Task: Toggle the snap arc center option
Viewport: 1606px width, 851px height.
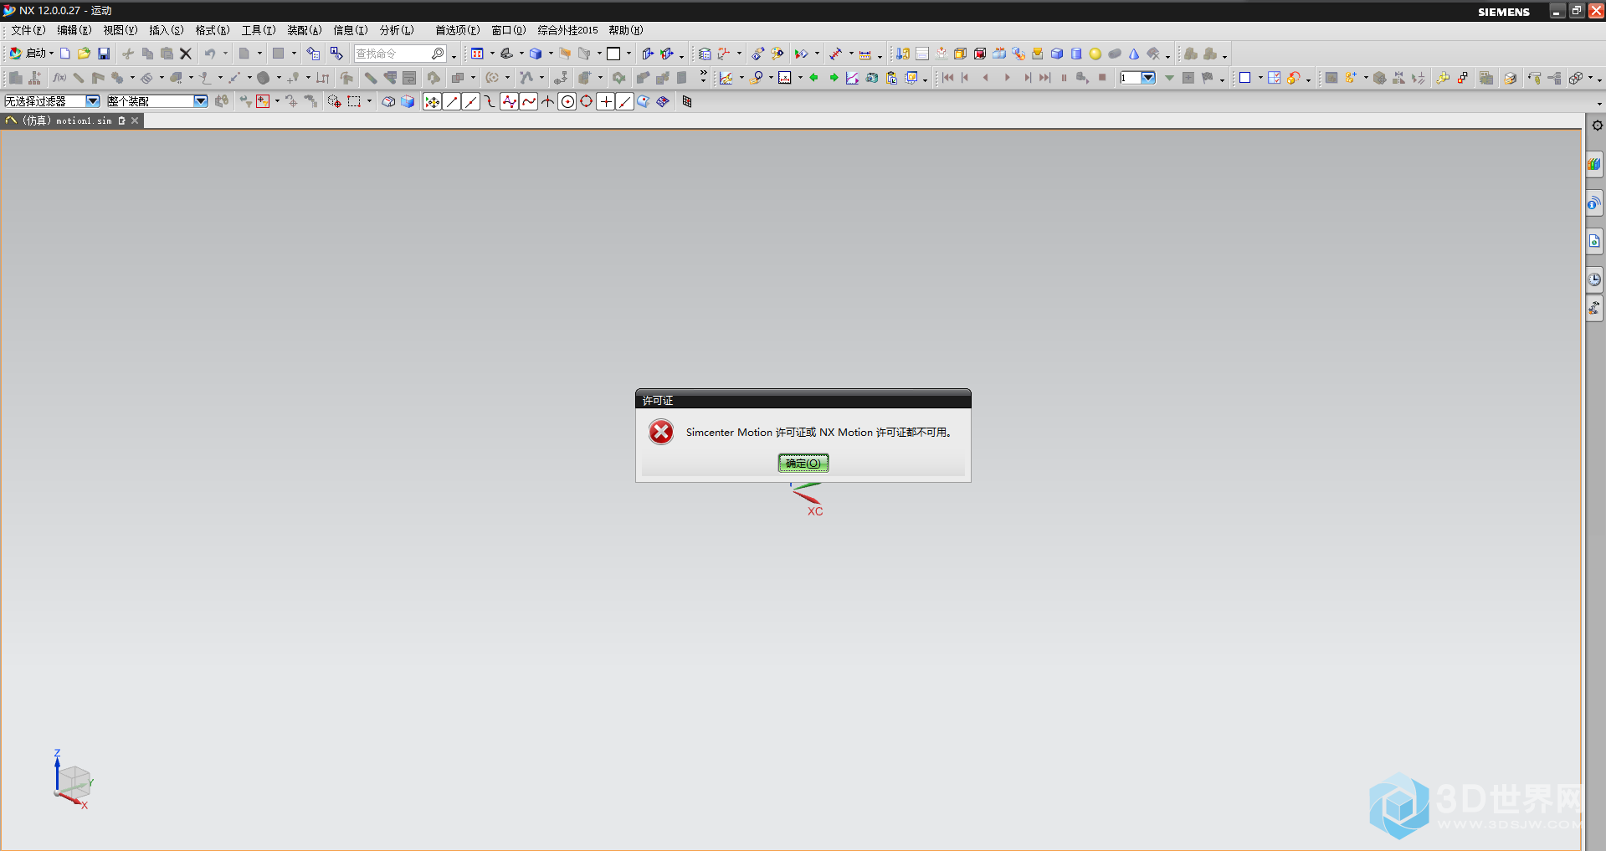Action: pos(567,101)
